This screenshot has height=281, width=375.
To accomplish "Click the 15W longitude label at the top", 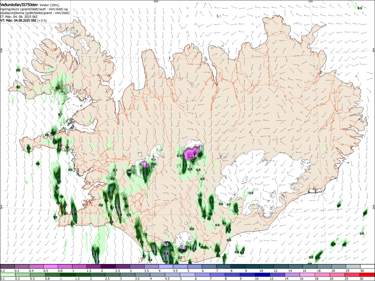I will point(310,1).
